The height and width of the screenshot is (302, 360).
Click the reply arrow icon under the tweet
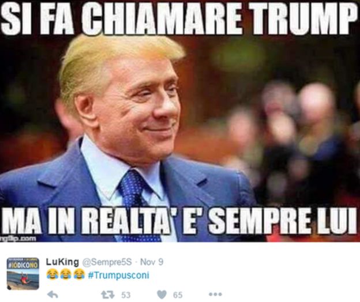[52, 295]
